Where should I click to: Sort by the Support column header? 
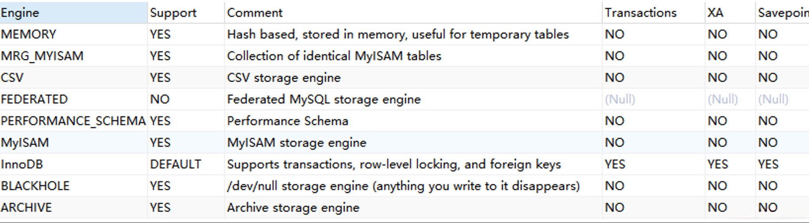173,13
